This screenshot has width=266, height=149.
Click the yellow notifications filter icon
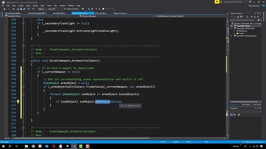(217, 2)
